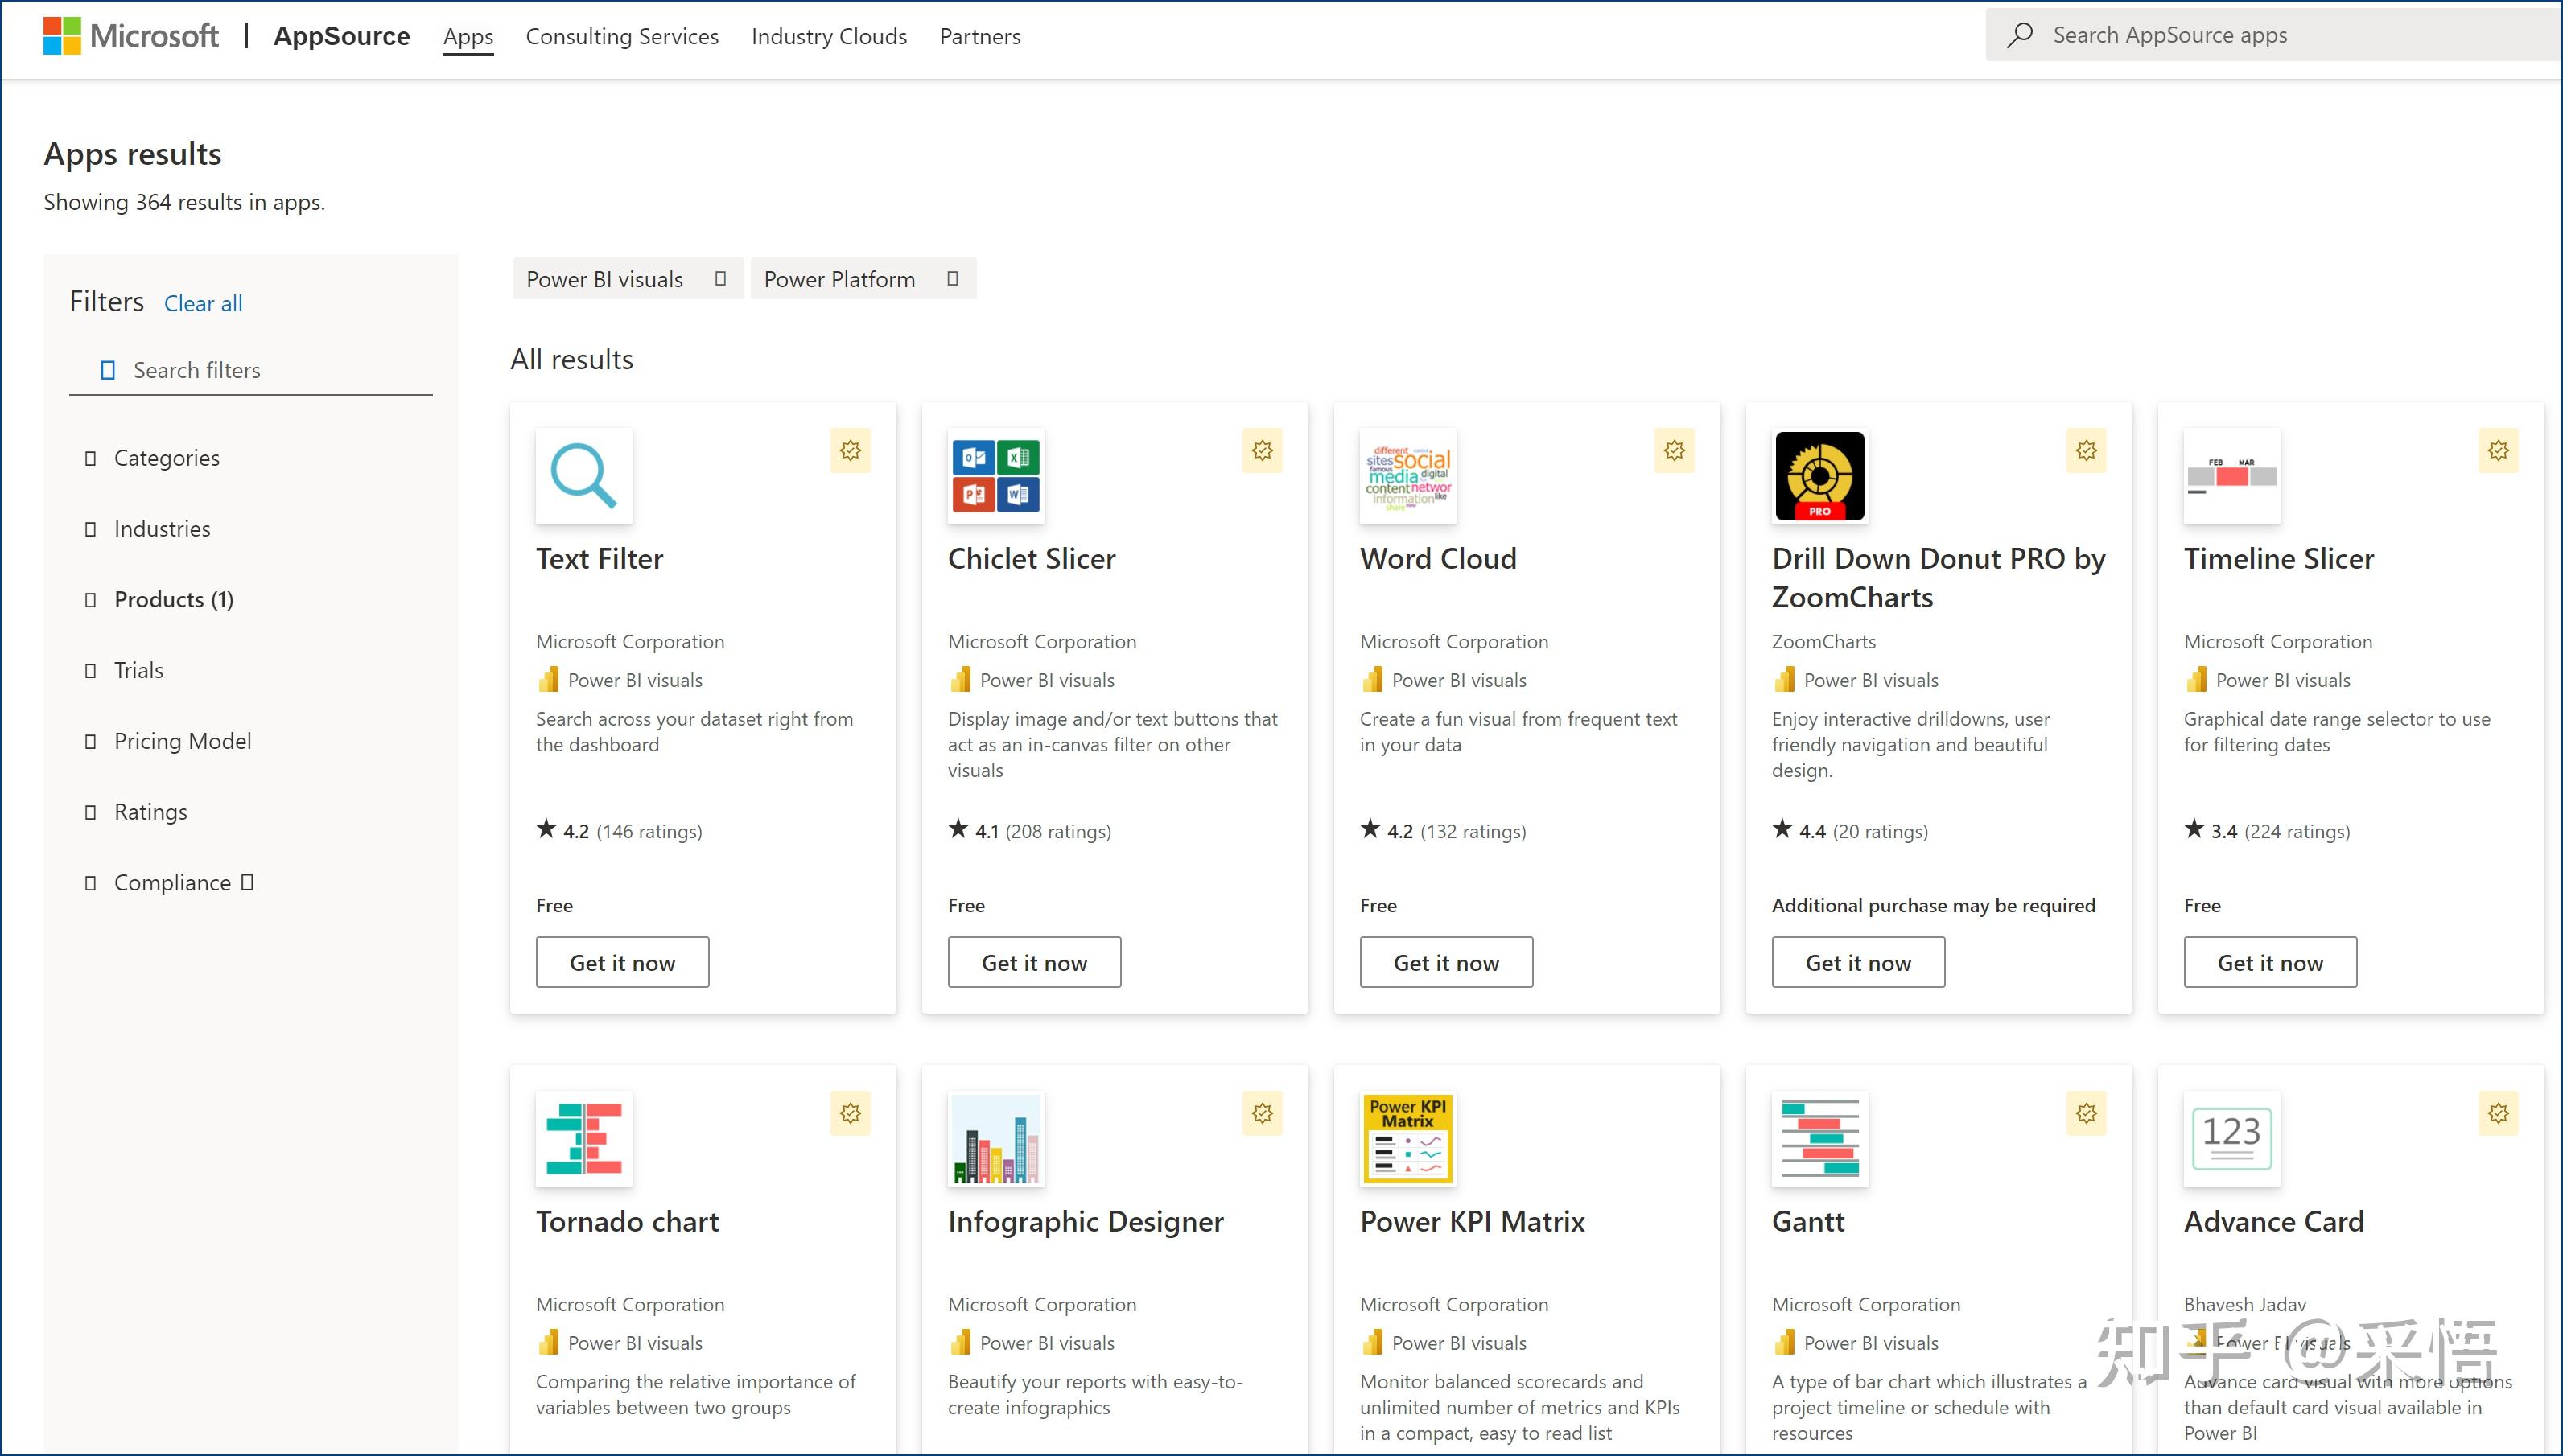Click the badge icon on Infographic Designer card
Viewport: 2563px width, 1456px height.
(x=1263, y=1114)
